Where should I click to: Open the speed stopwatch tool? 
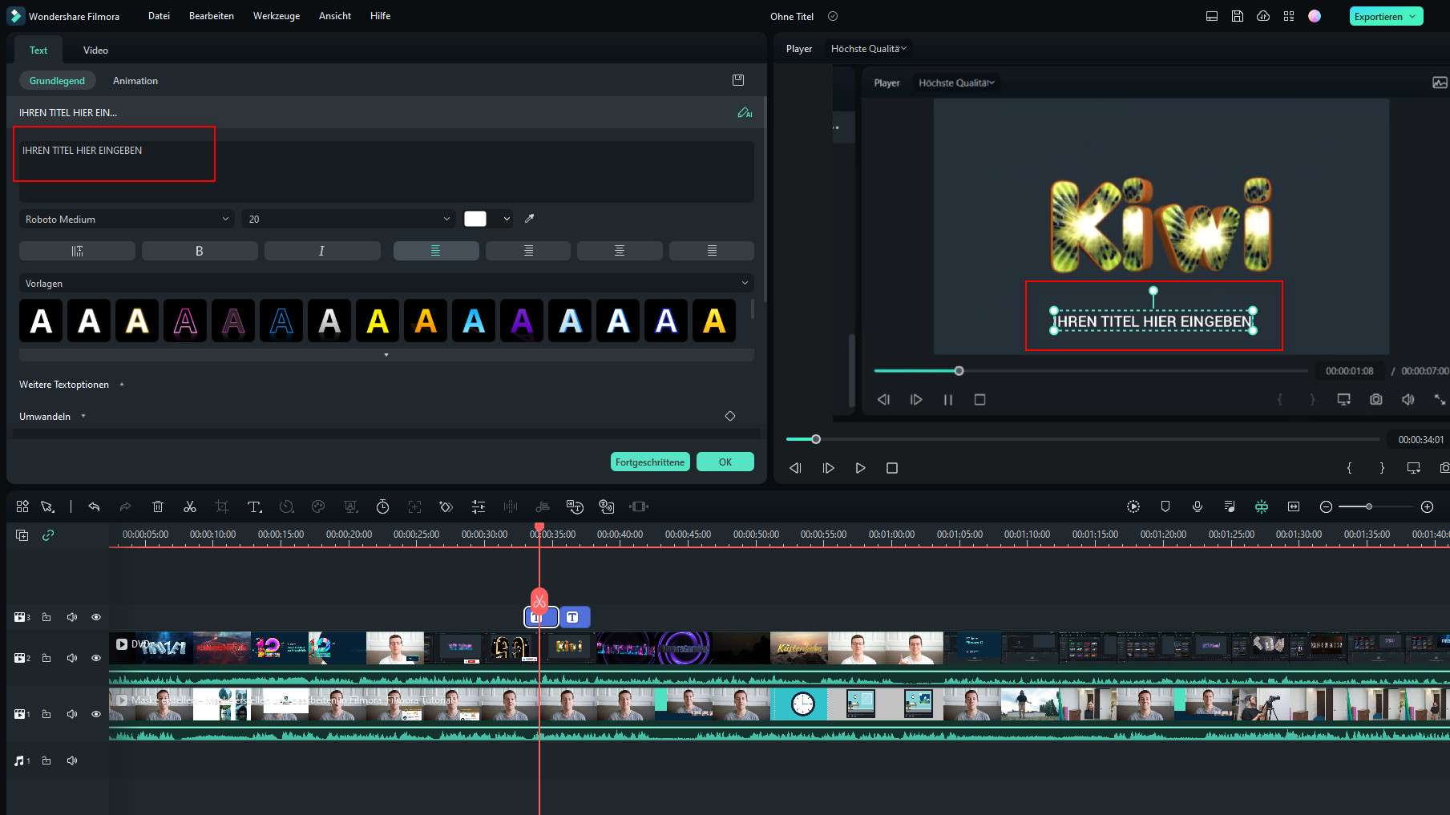(383, 506)
